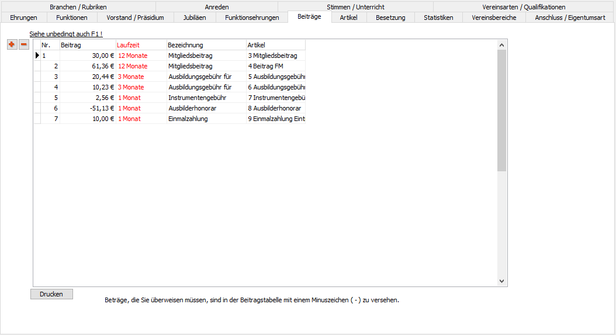This screenshot has height=335, width=616.
Task: Open the 'Siehe unbedingt auch F1' link
Action: point(66,34)
